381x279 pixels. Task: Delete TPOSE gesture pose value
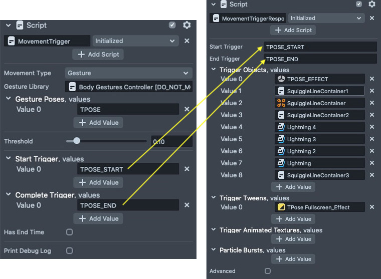pyautogui.click(x=186, y=109)
